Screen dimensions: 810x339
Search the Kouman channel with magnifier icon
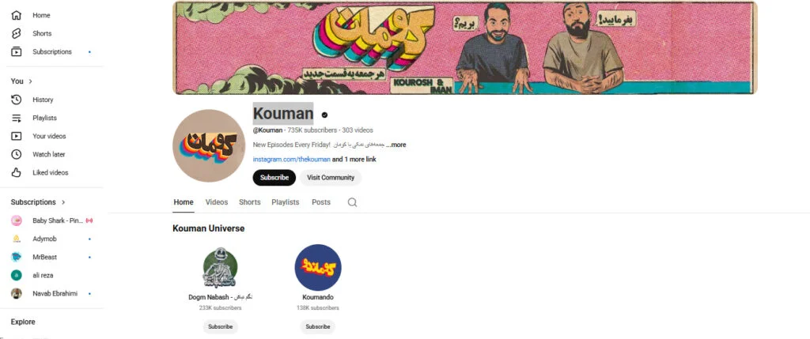click(x=352, y=202)
